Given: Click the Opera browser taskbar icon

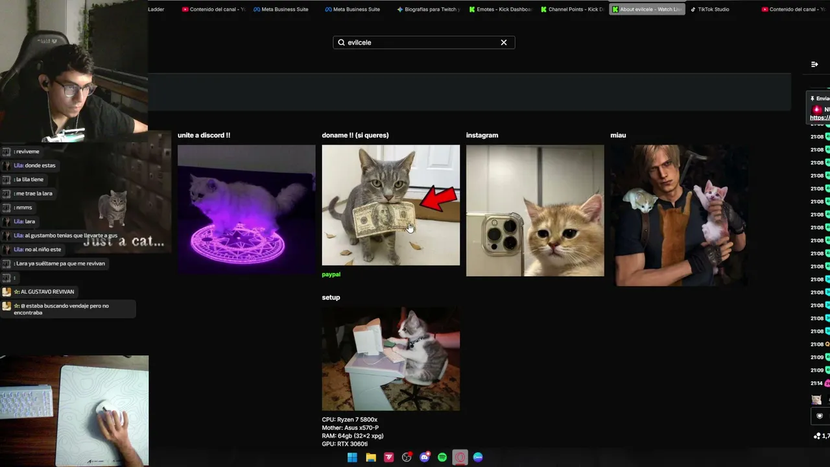Looking at the screenshot, I should [x=460, y=457].
